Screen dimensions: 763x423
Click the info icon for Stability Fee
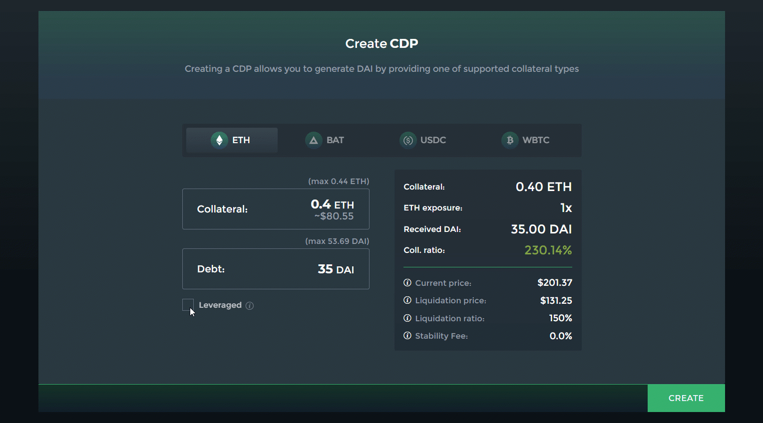(407, 336)
